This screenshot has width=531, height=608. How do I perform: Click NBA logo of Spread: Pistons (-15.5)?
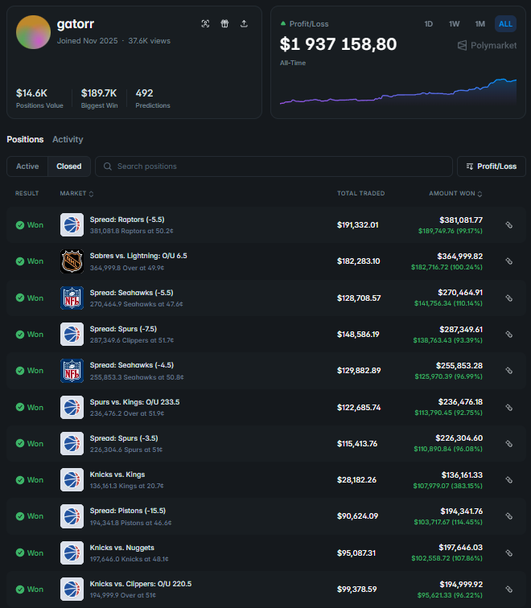(72, 516)
